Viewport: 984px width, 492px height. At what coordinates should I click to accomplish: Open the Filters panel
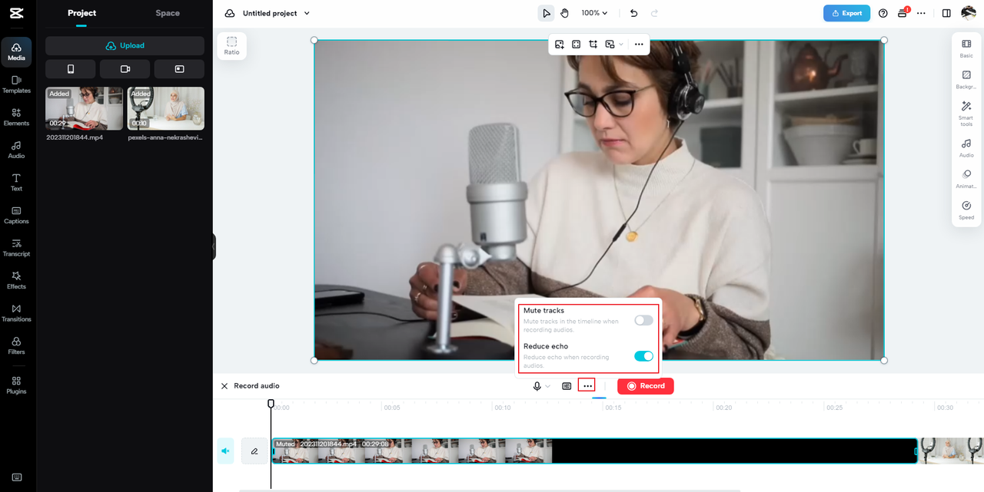16,345
